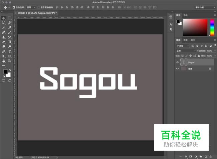The image size is (217, 159).
Task: Hide the Sogou text layer
Action: [177, 62]
